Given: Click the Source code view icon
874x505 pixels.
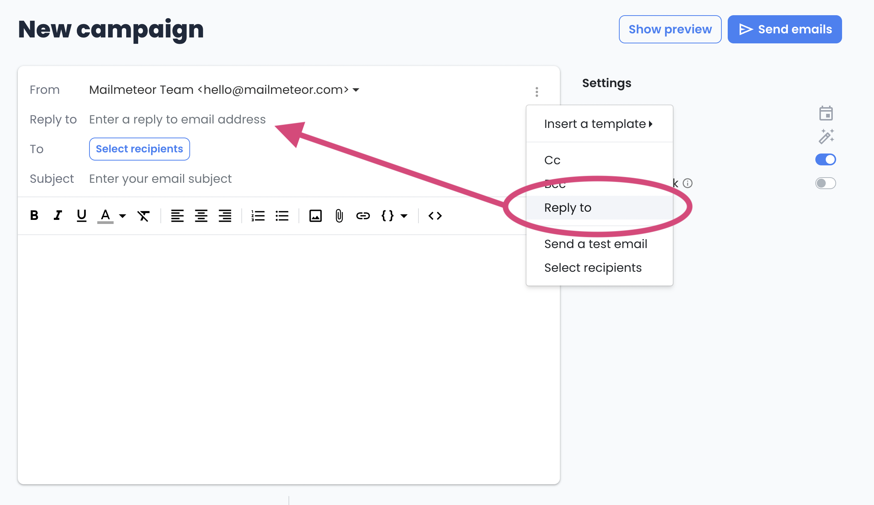Looking at the screenshot, I should click(x=435, y=215).
